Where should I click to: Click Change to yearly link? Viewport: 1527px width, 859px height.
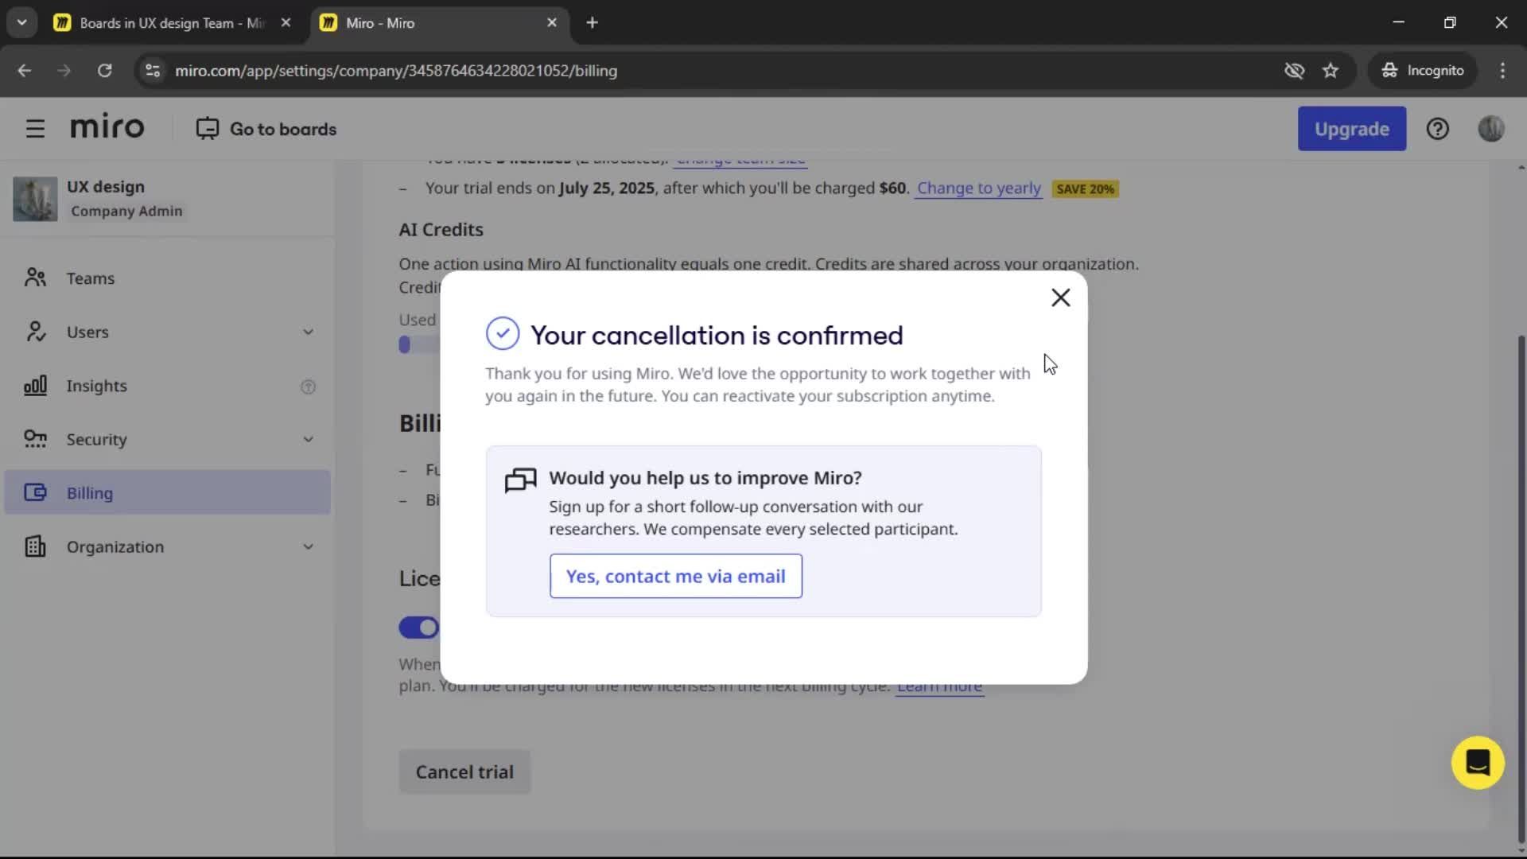[978, 189]
